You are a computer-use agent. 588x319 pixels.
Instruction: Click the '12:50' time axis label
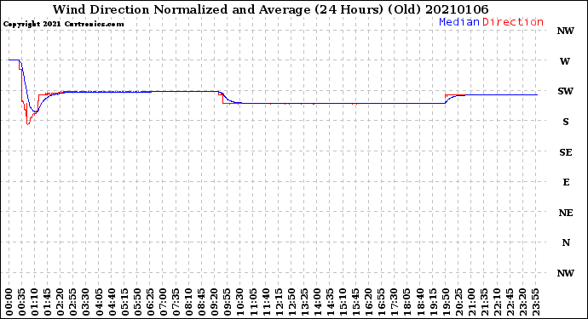(291, 302)
